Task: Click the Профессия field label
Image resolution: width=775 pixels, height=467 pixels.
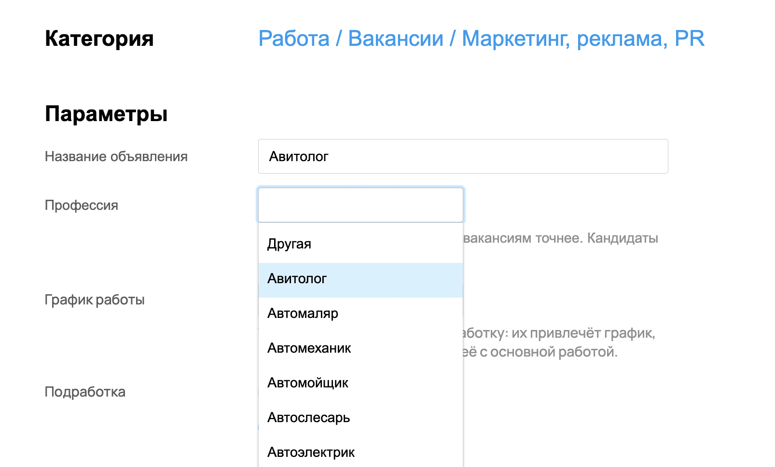Action: 81,206
